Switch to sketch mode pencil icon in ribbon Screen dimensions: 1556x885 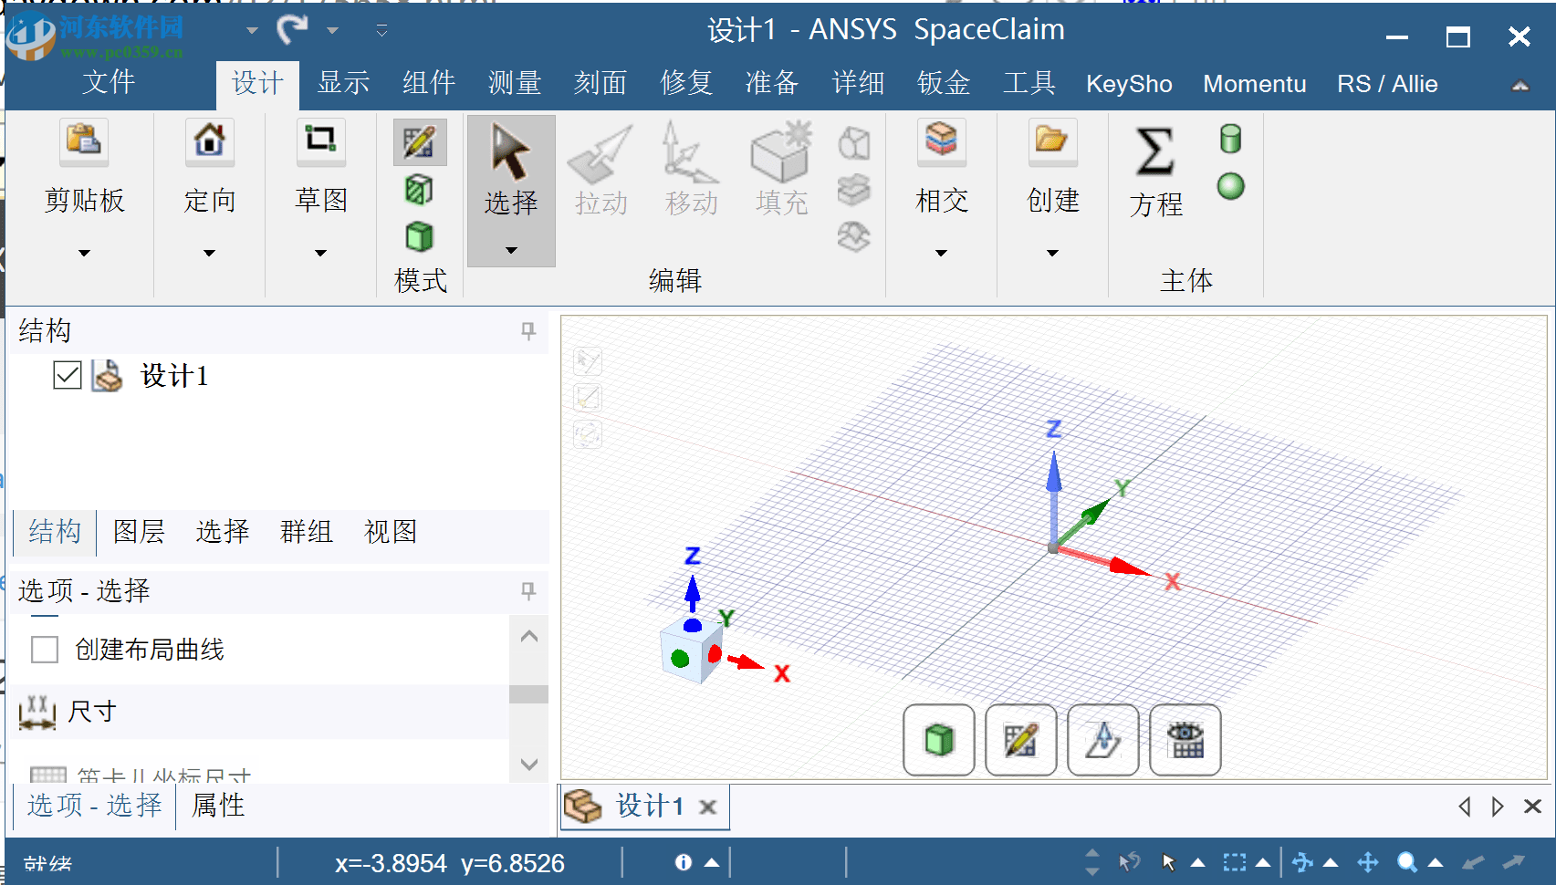(x=420, y=142)
